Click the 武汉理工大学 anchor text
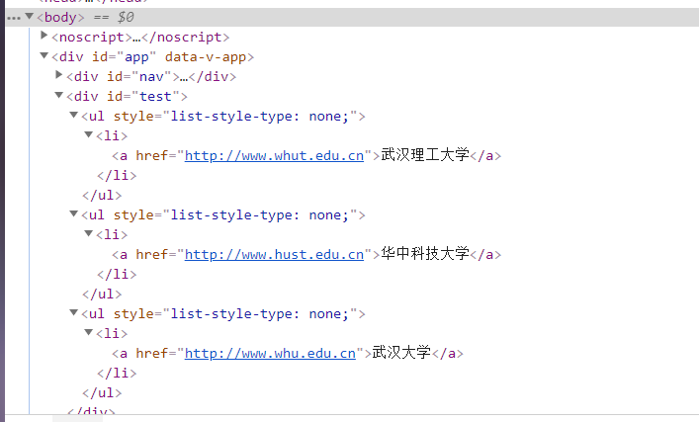 [425, 155]
